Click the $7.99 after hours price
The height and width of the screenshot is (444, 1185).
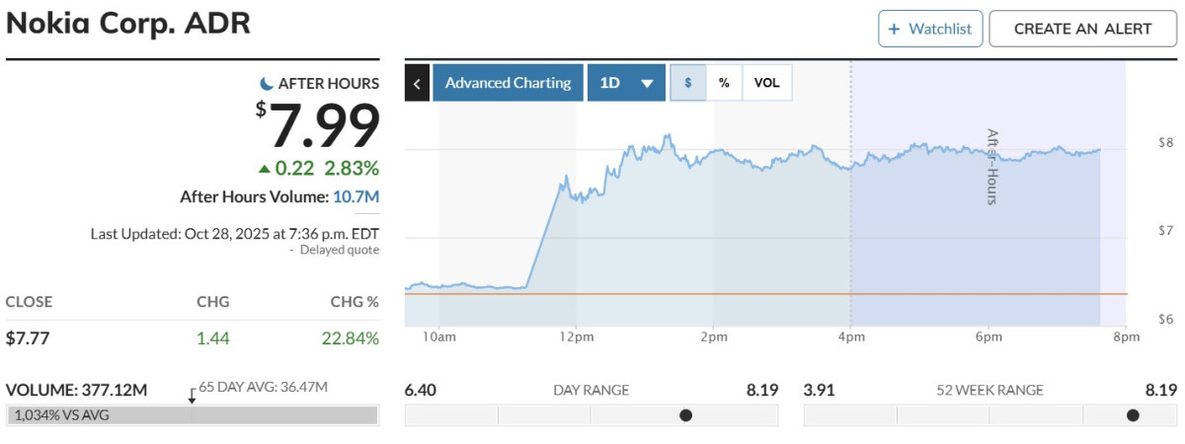point(325,126)
